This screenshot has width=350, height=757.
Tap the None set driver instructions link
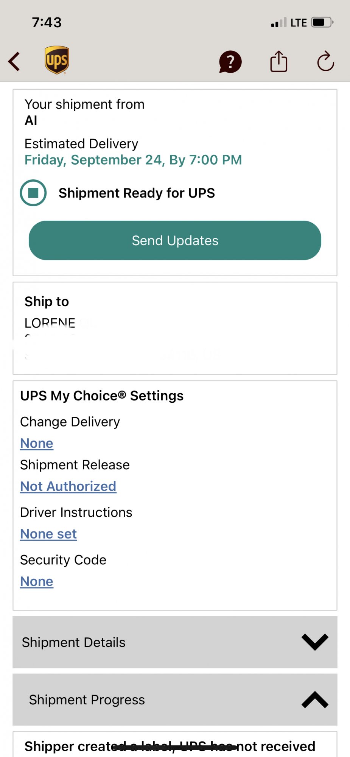coord(48,534)
